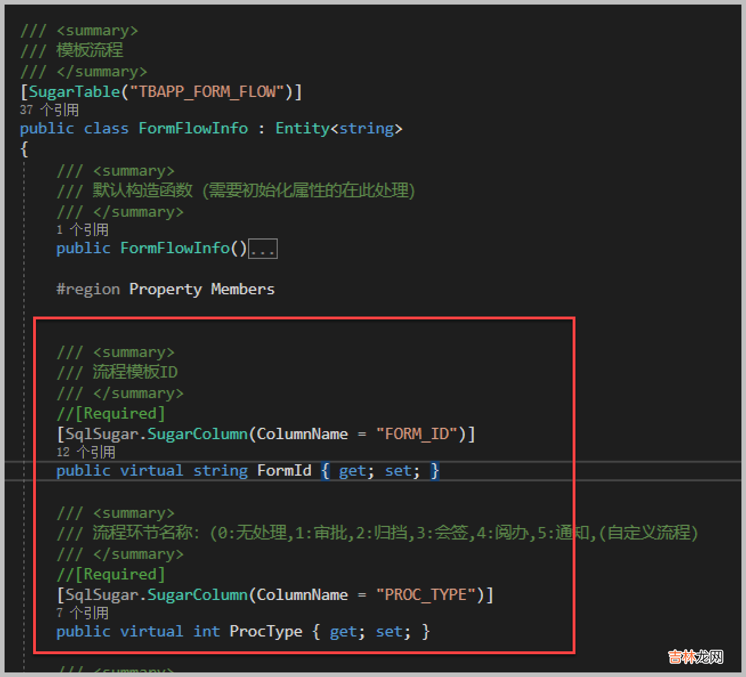The width and height of the screenshot is (746, 677).
Task: Open the '12 个引用' references link
Action: 86,452
